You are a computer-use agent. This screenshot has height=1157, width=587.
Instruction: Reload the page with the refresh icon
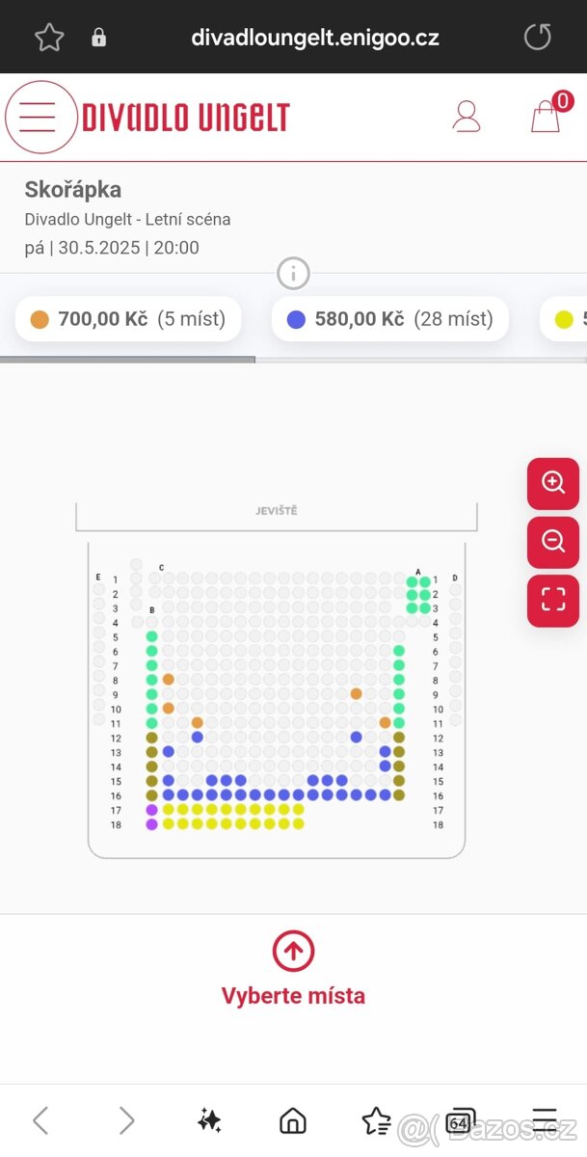537,38
